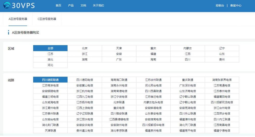Choose the 江苏徐州联通 line
This screenshot has height=137, width=255.
click(153, 80)
